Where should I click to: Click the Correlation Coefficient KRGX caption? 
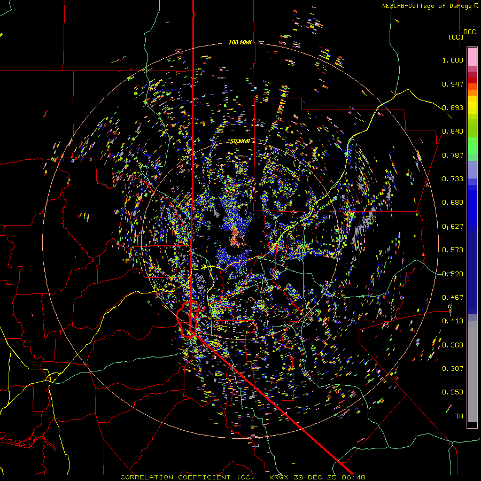point(243,477)
